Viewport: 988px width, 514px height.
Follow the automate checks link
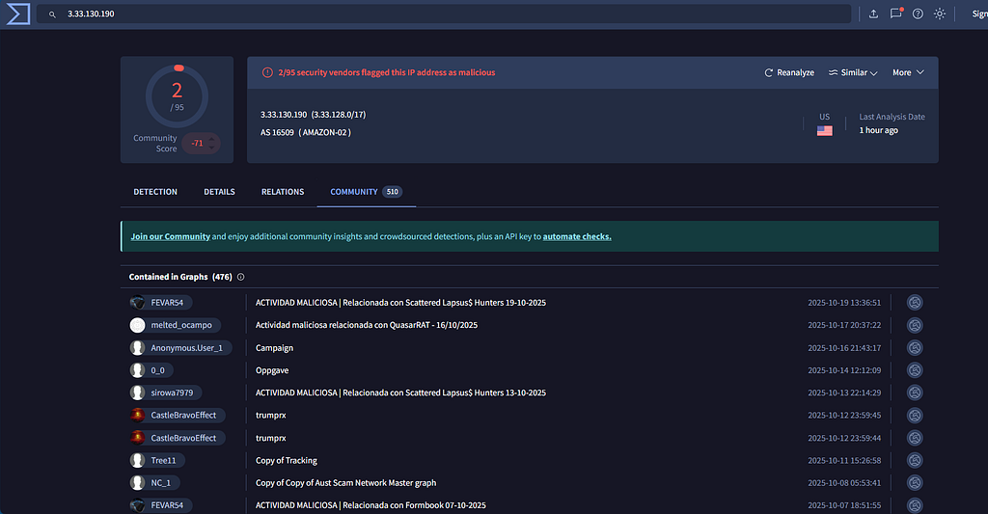577,236
